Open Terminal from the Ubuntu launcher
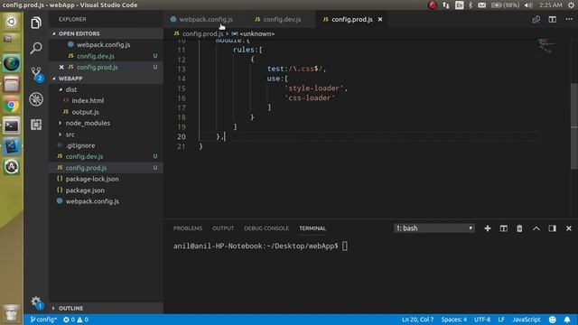Screen dimensions: 578x325 point(12,126)
